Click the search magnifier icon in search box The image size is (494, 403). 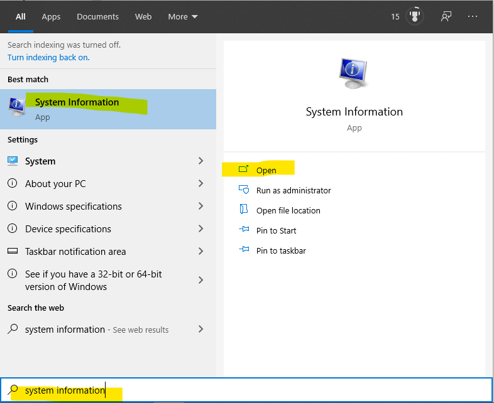click(x=13, y=390)
